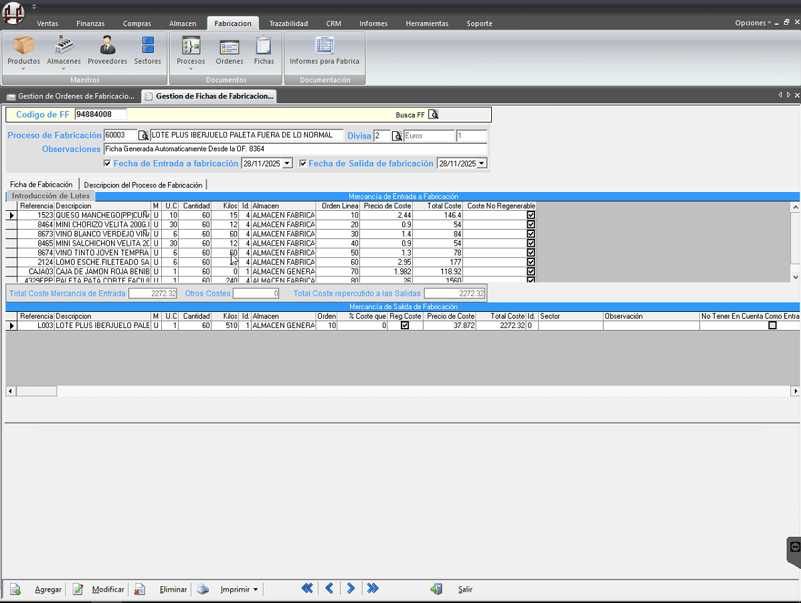
Task: Open the Ordenes documents icon
Action: click(x=230, y=47)
